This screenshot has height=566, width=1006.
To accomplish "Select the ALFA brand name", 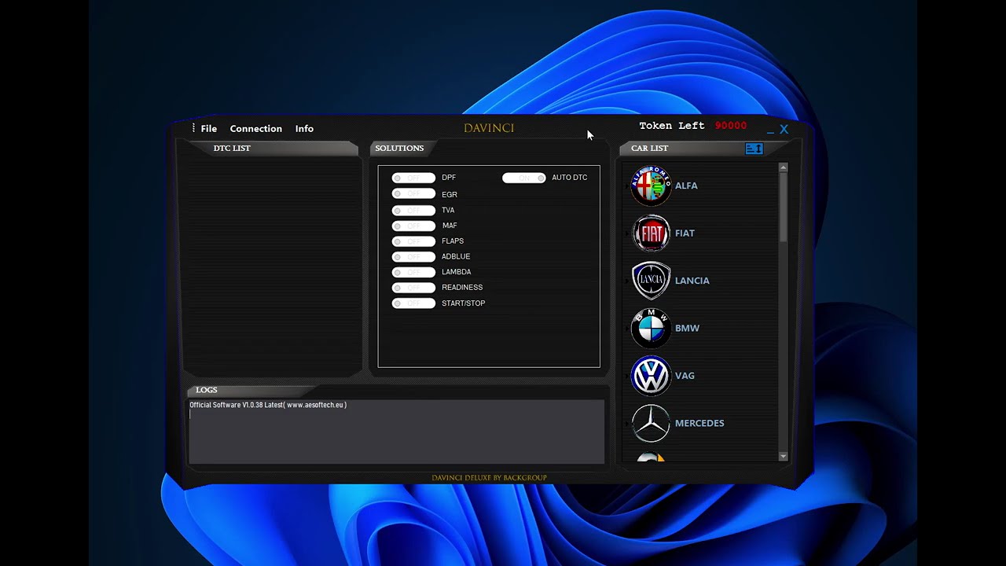I will click(686, 186).
